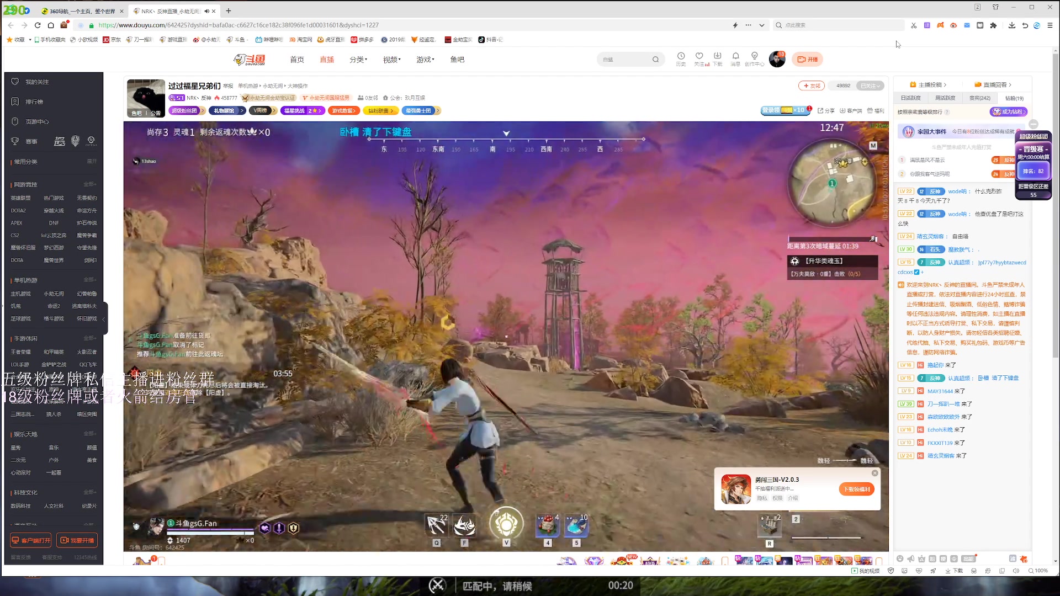
Task: Select the 钻粉(19) tab
Action: [x=1014, y=98]
